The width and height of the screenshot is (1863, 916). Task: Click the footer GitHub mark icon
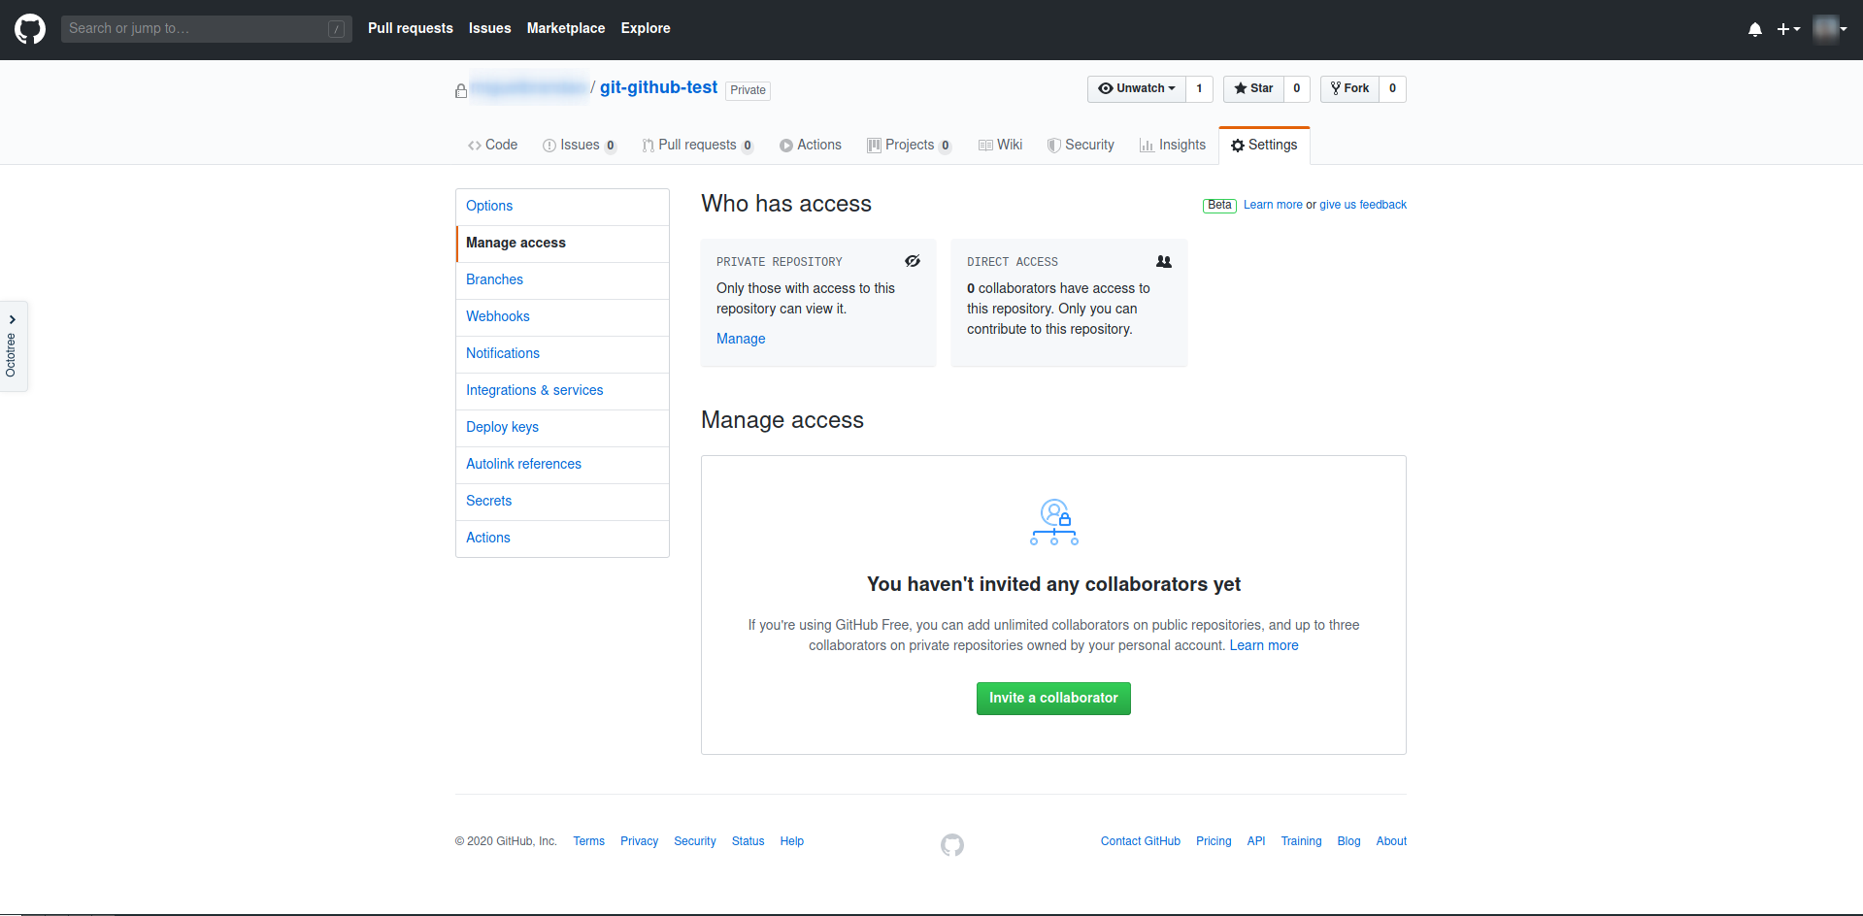tap(952, 845)
